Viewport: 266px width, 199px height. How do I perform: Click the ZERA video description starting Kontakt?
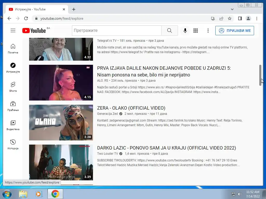click(x=170, y=123)
